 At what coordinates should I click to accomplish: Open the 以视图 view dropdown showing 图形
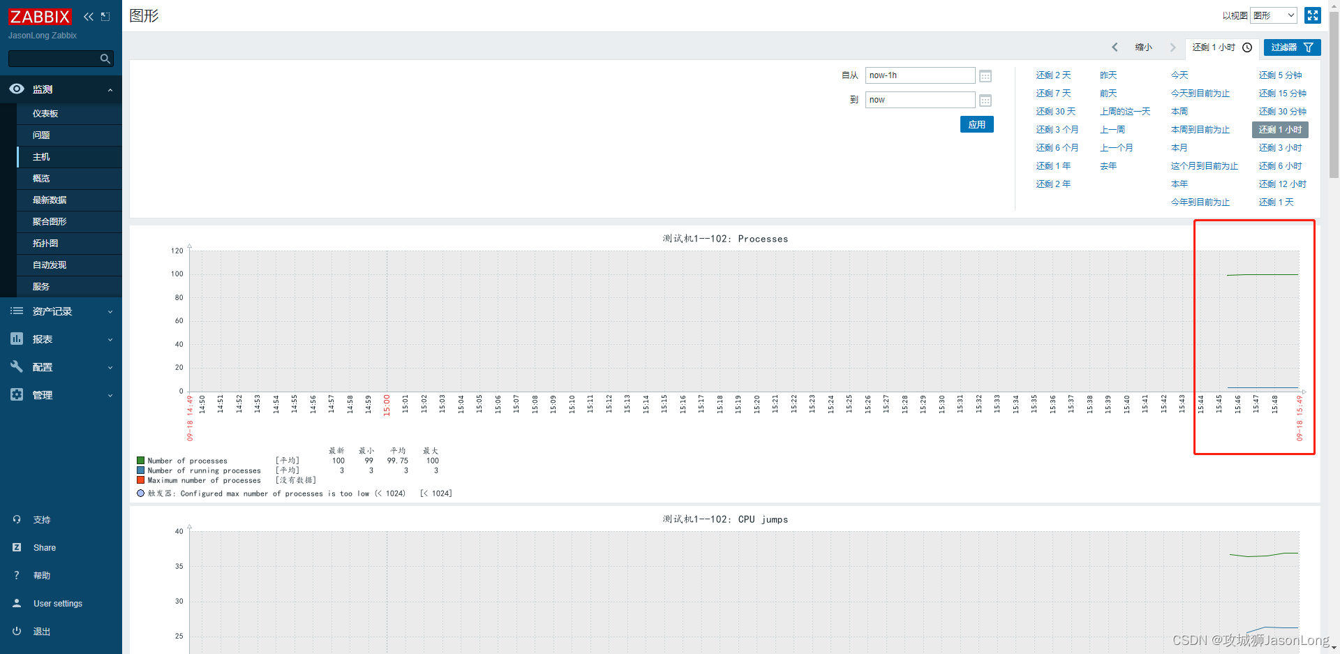[x=1274, y=15]
